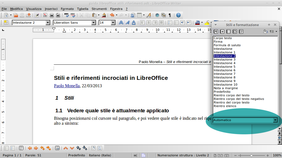Screen dimensions: 282x158
Task: Click the Undo arrow icon
Action: (x=112, y=15)
